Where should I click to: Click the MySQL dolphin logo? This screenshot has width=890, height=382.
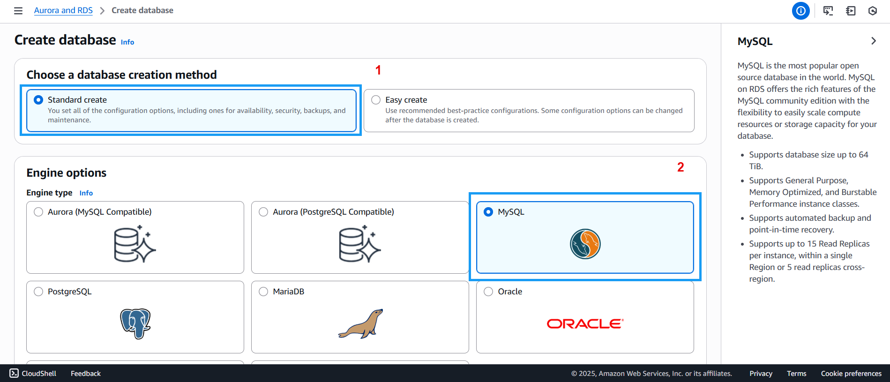tap(585, 244)
